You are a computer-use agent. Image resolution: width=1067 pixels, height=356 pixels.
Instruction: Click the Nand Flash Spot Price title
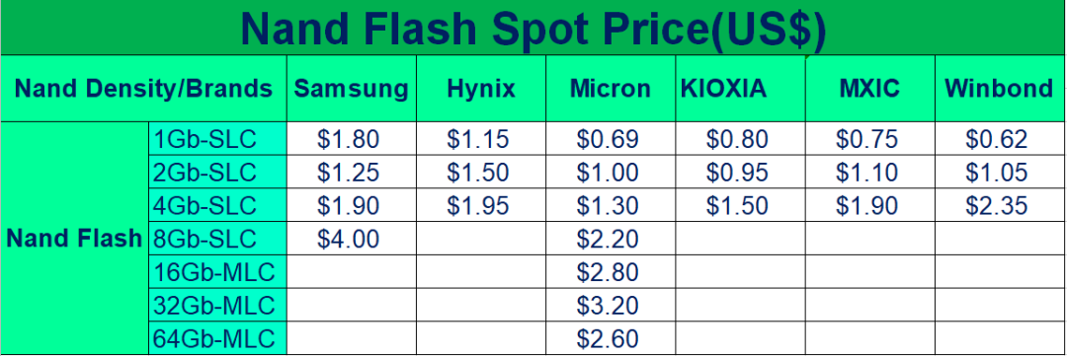(x=533, y=28)
